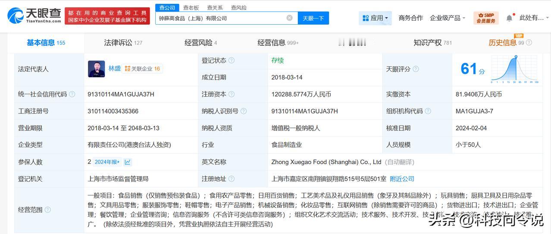This screenshot has width=551, height=234.
Task: Select the 查风险 search tab
Action: tap(239, 8)
